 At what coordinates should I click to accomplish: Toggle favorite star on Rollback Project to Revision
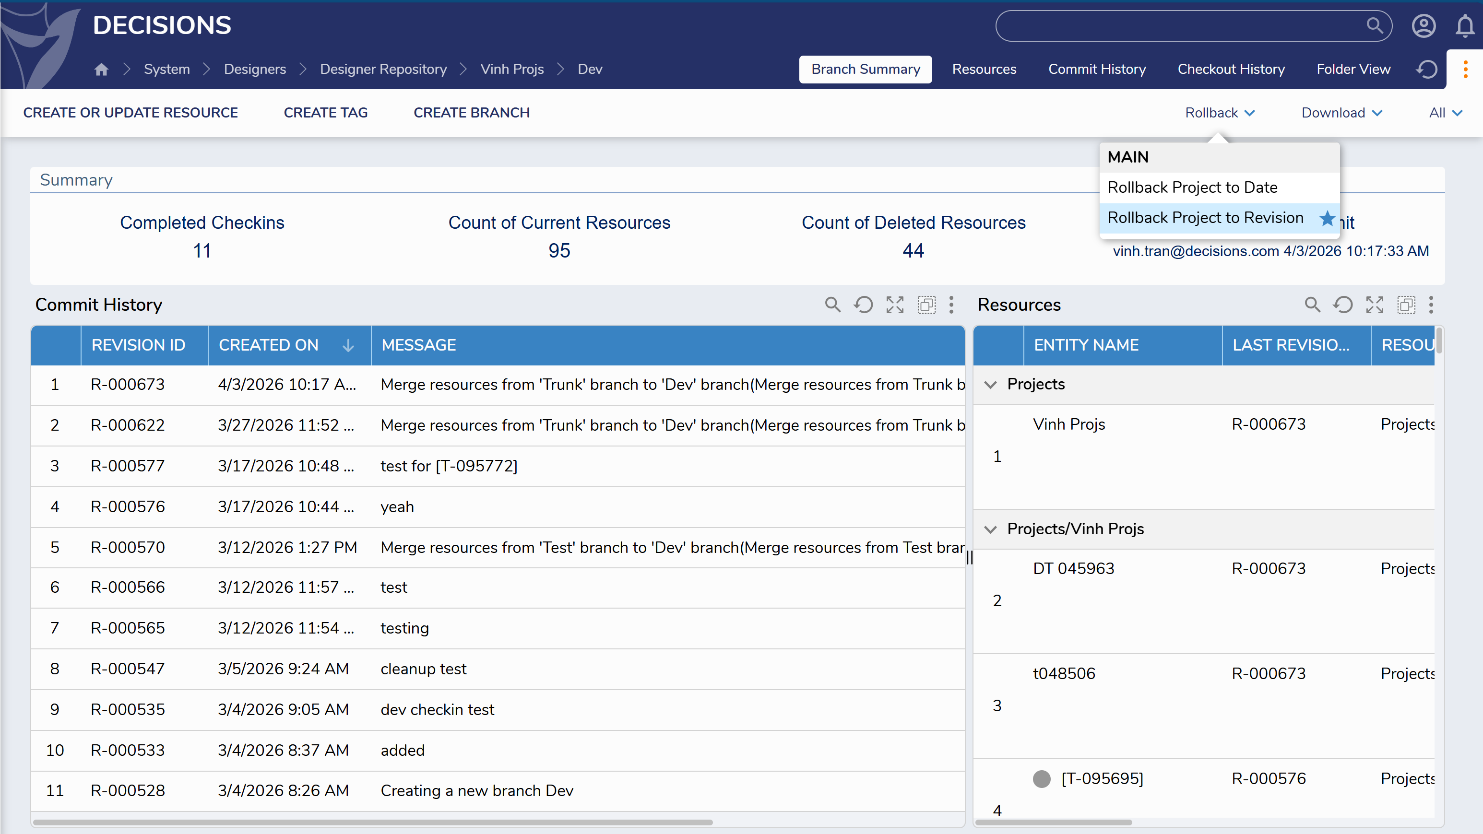tap(1327, 218)
